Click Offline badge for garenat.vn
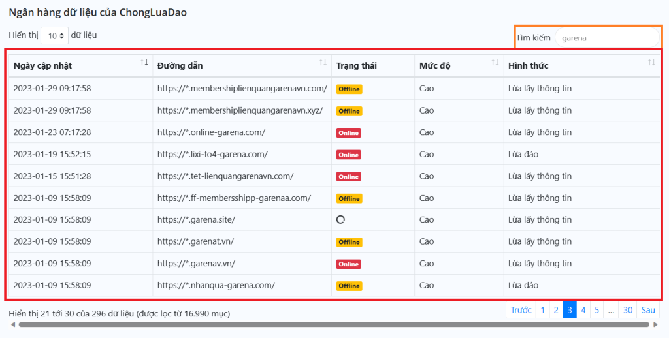This screenshot has width=669, height=338. (349, 242)
